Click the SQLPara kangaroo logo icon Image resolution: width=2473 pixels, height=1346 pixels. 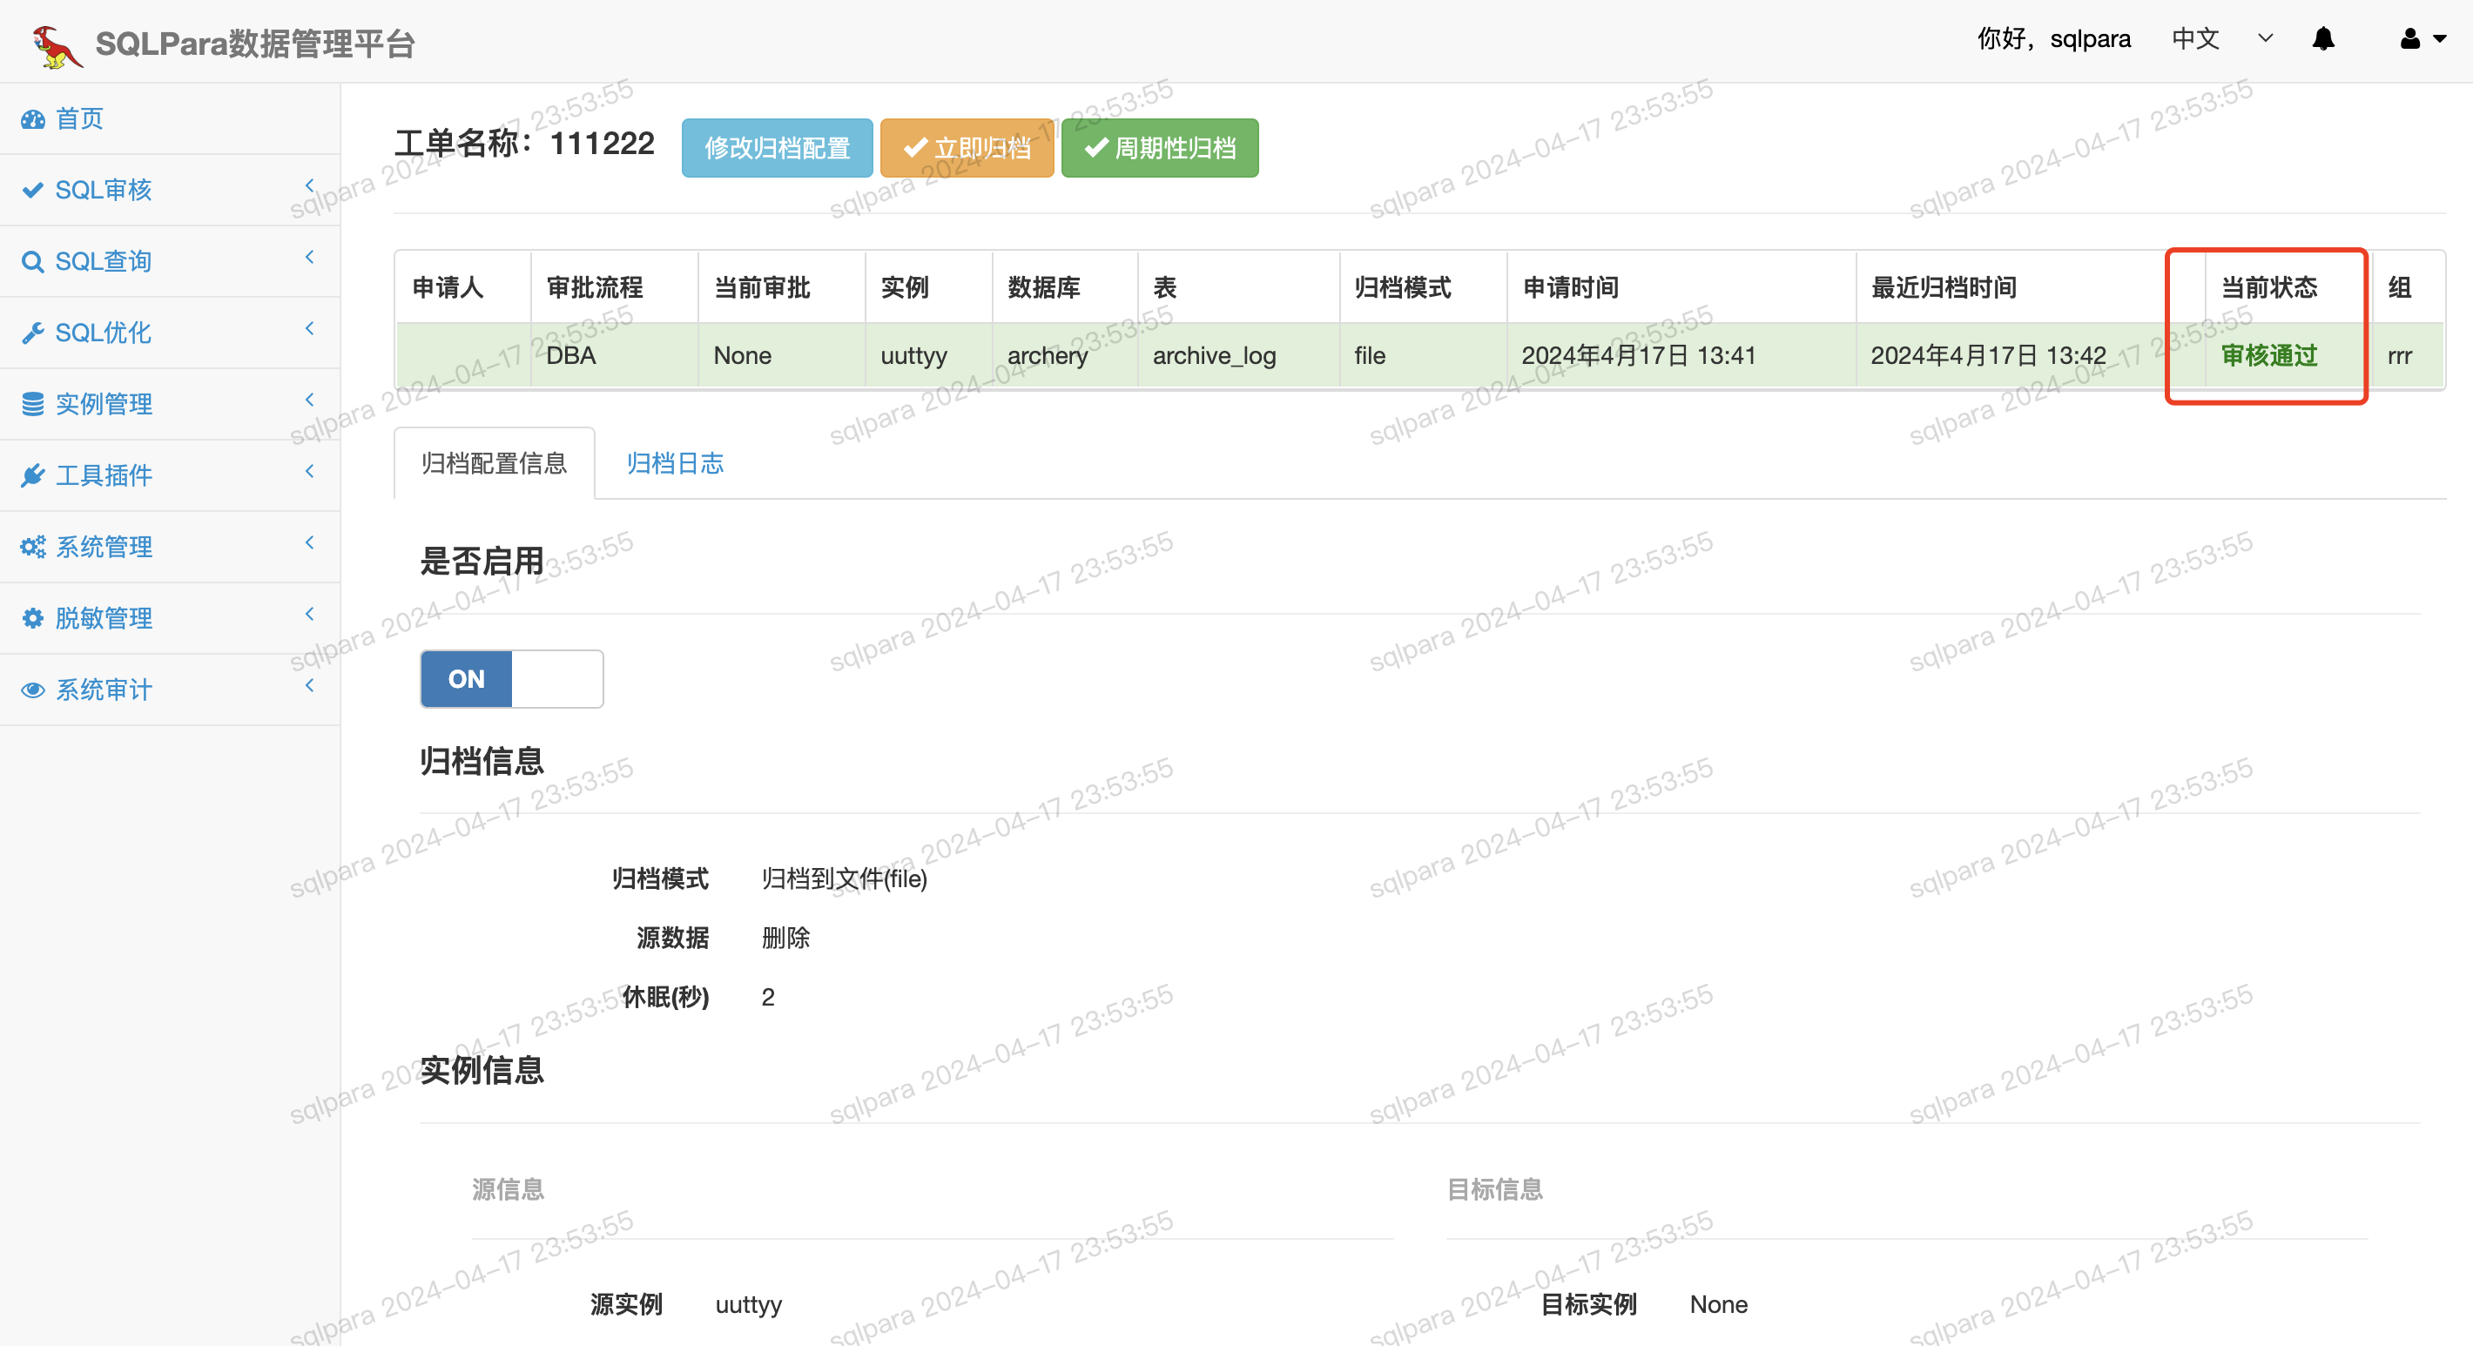(56, 45)
